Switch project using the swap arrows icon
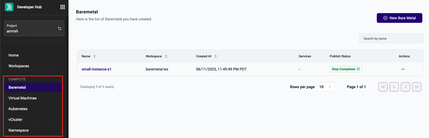Viewport: 429px width, 138px height. (60, 28)
